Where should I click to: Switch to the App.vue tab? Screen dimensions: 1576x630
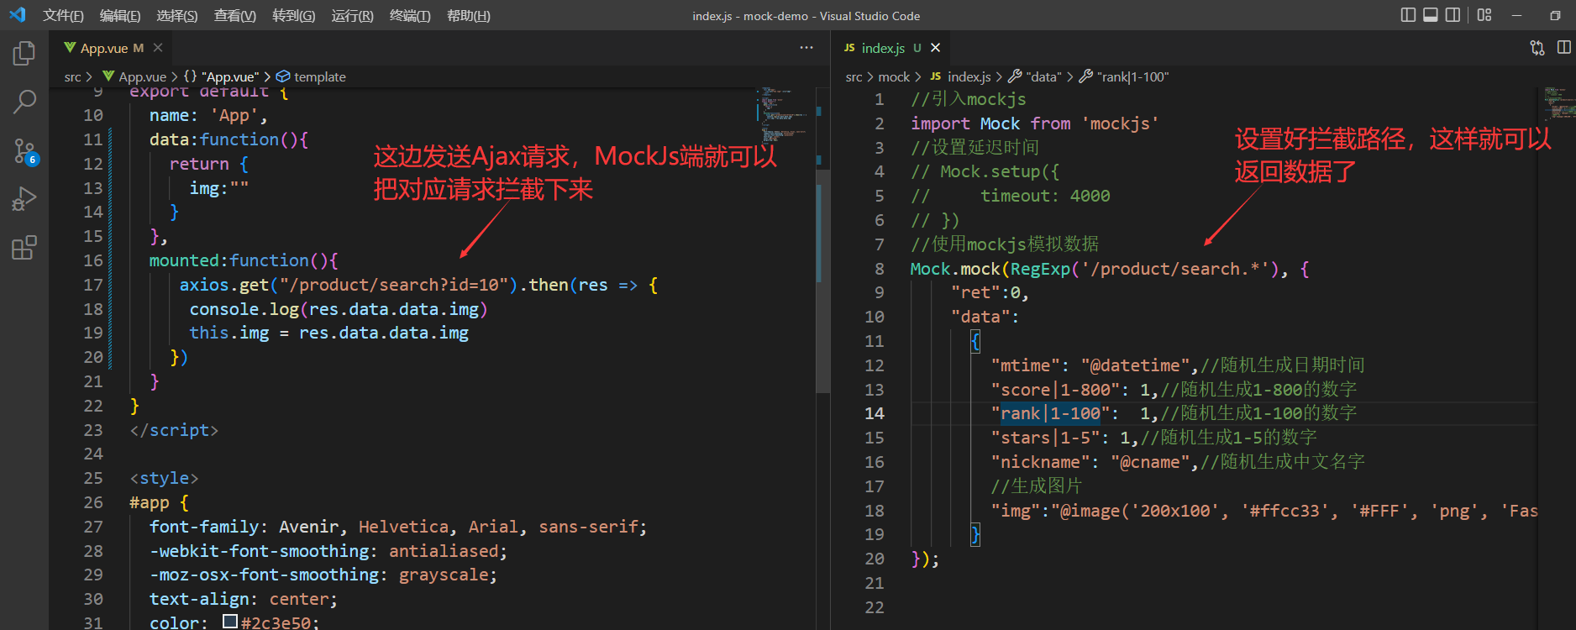click(x=113, y=48)
